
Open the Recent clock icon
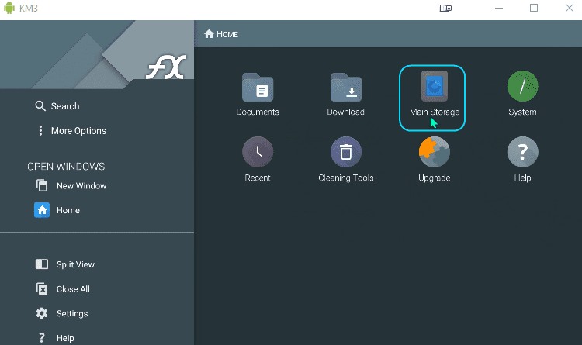pos(258,152)
